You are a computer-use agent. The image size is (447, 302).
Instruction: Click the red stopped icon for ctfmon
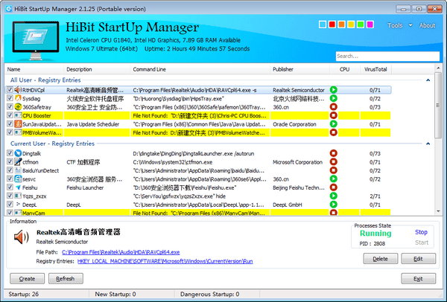334,161
